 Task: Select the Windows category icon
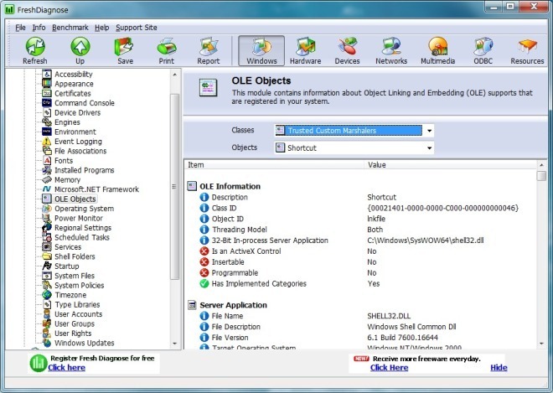261,51
